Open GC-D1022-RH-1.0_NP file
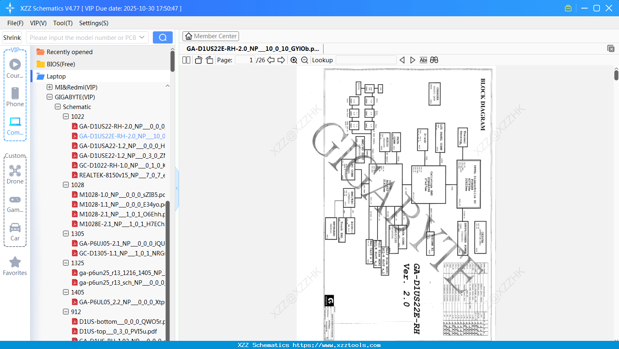 tap(122, 165)
